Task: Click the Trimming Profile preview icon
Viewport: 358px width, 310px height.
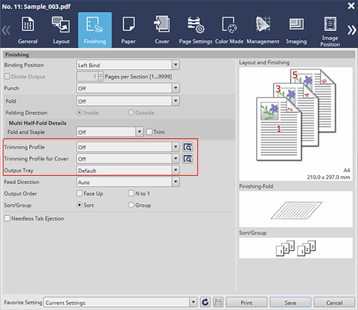Action: click(x=188, y=147)
